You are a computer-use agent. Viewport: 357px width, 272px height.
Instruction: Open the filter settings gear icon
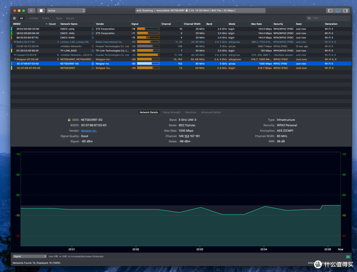point(14,18)
